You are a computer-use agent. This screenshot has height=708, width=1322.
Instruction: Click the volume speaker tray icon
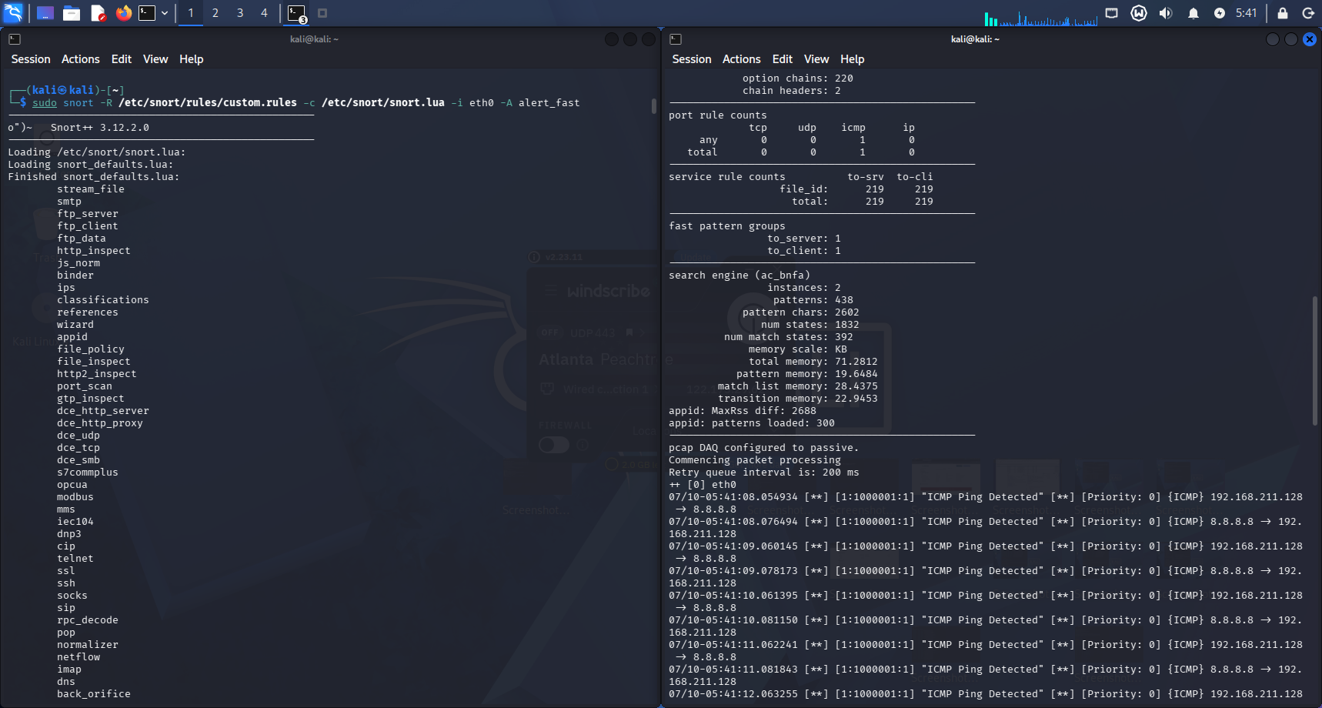(1166, 13)
